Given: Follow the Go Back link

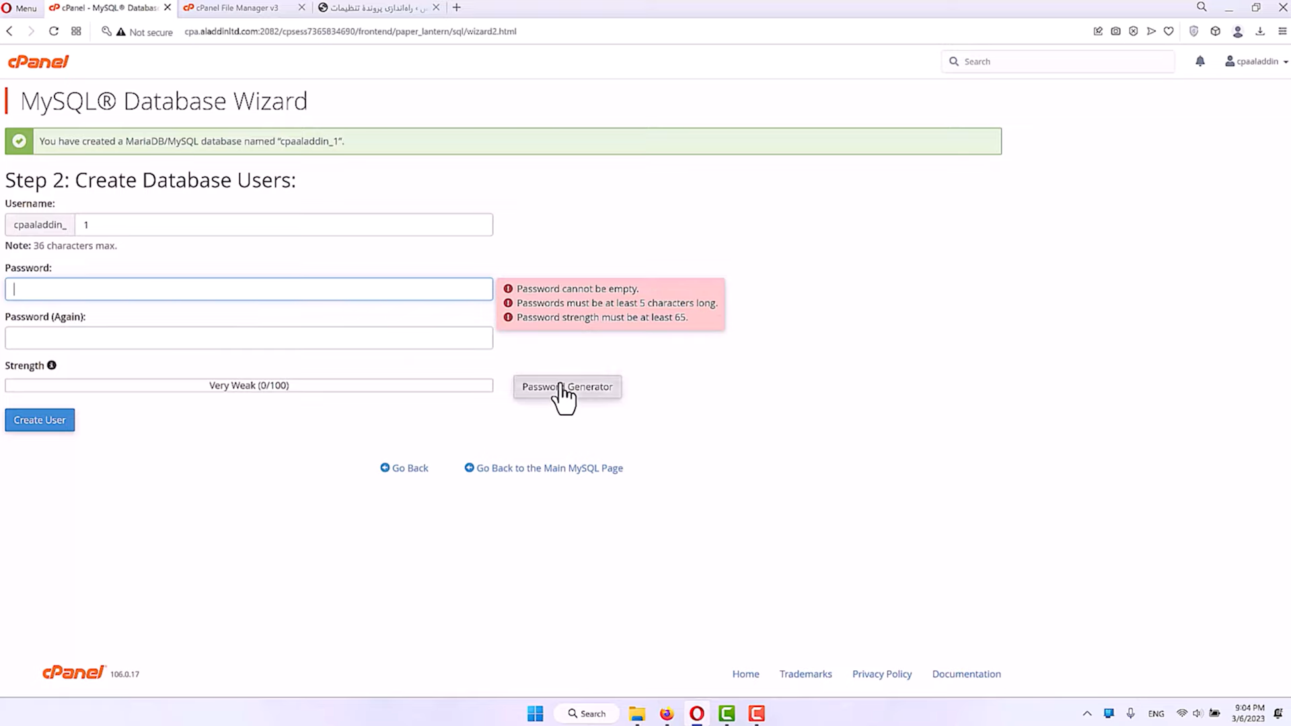Looking at the screenshot, I should (x=404, y=468).
